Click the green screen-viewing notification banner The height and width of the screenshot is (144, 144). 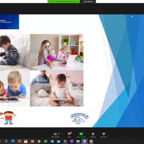[x=64, y=1]
